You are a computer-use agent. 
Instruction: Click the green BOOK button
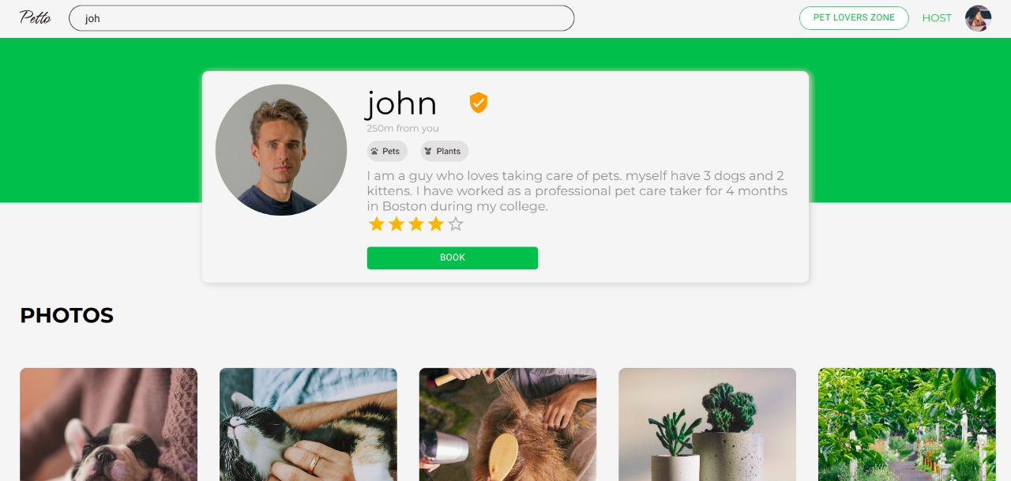[453, 258]
